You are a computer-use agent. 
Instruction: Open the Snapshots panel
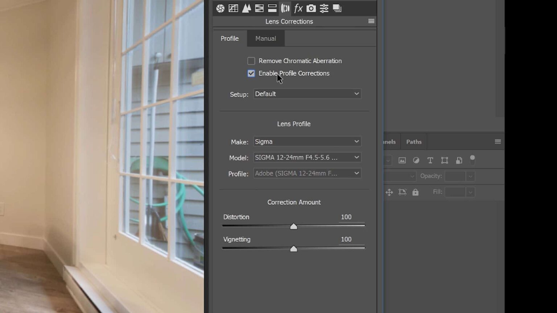(337, 8)
